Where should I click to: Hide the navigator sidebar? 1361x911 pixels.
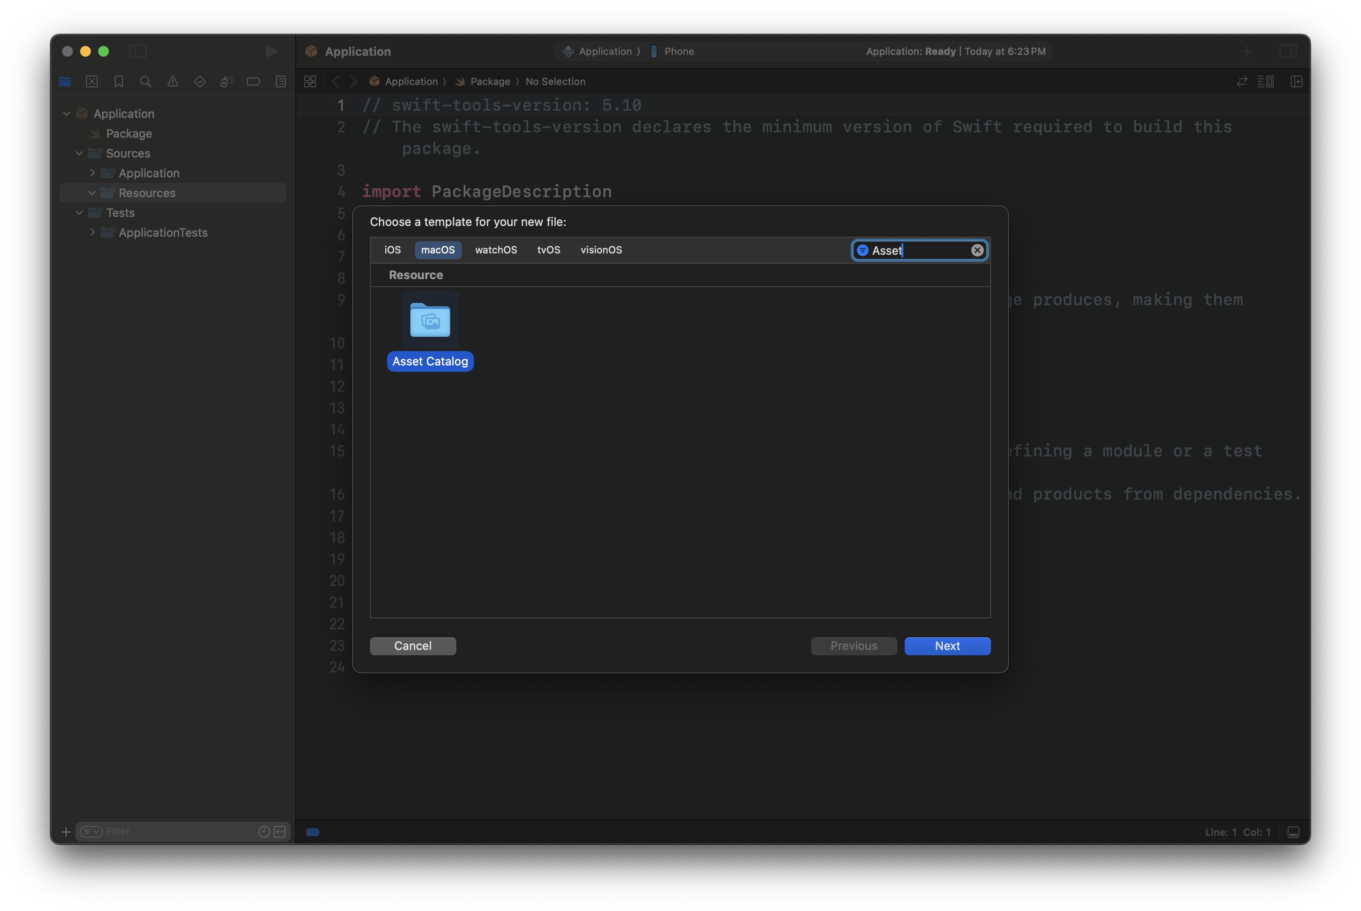pos(138,51)
